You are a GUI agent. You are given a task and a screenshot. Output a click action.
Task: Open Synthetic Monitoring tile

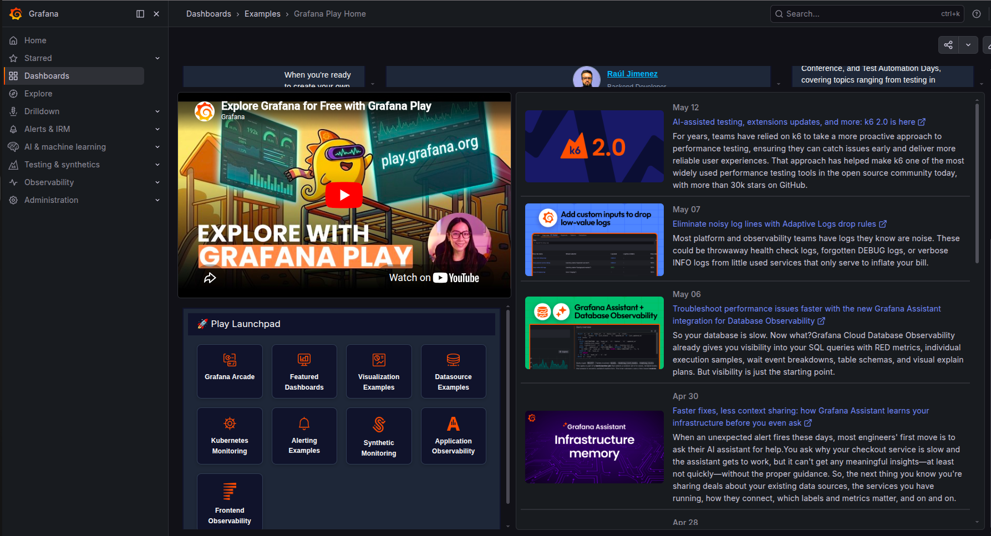click(x=379, y=436)
